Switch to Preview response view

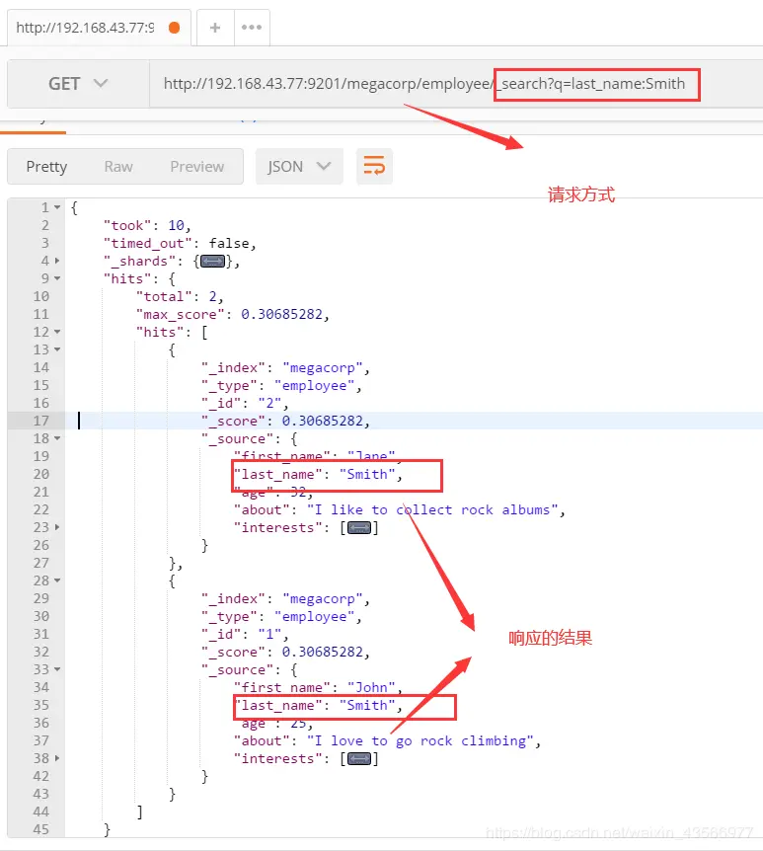pos(197,167)
